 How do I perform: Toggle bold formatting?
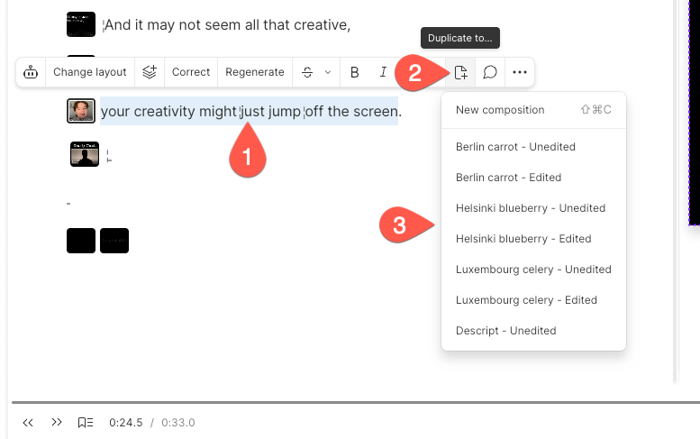pos(354,72)
